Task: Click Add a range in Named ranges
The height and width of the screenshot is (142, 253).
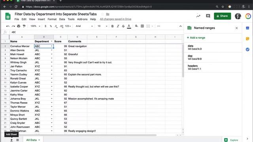Action: (196, 38)
